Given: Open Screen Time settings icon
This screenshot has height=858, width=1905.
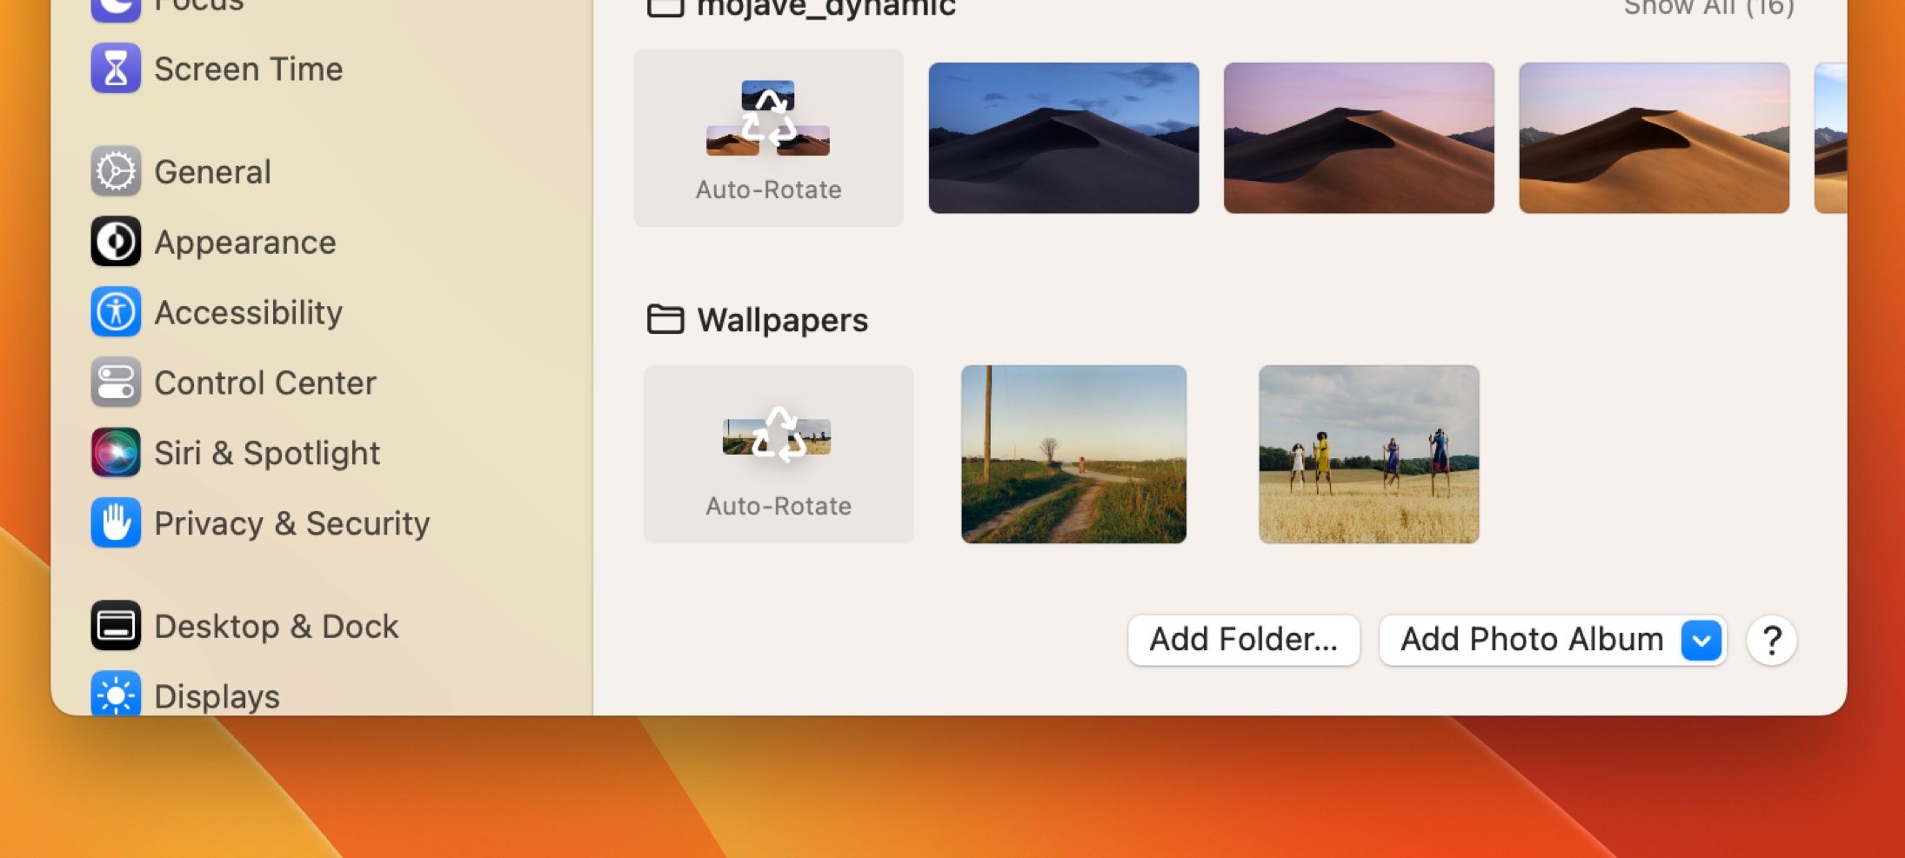Looking at the screenshot, I should click(x=116, y=69).
